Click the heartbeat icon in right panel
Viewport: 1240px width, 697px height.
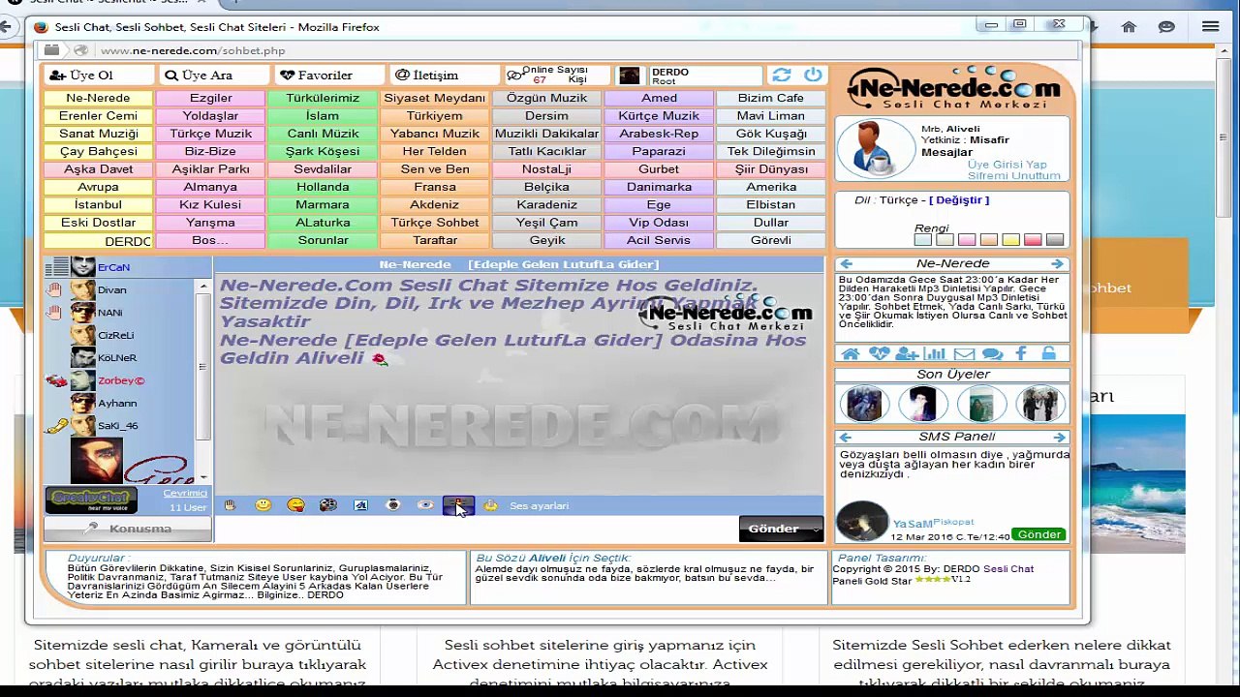point(879,354)
